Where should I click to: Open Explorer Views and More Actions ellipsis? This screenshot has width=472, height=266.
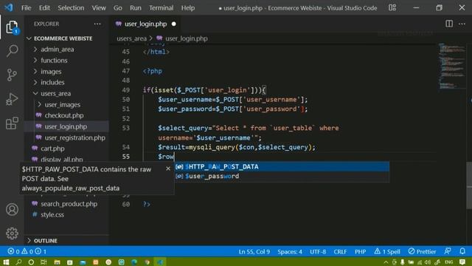point(97,24)
